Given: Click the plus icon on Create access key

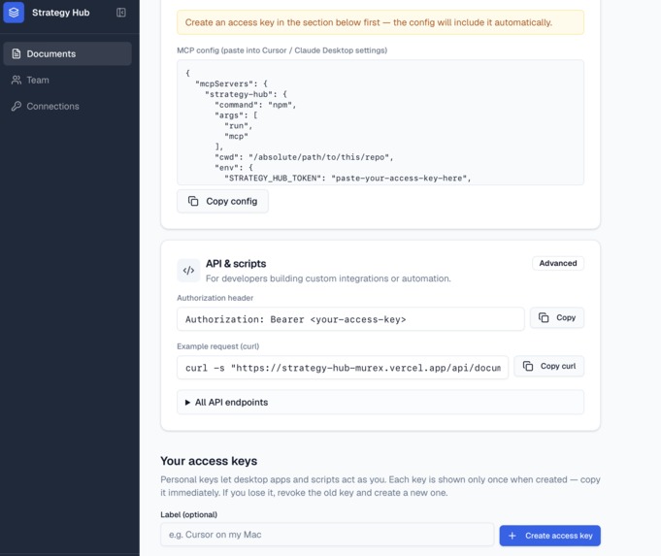Looking at the screenshot, I should [x=512, y=536].
